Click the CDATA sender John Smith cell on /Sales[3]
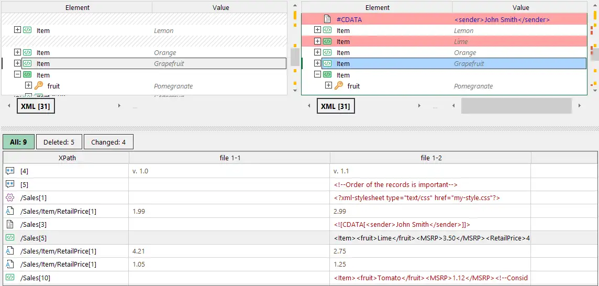This screenshot has width=599, height=286. point(431,224)
